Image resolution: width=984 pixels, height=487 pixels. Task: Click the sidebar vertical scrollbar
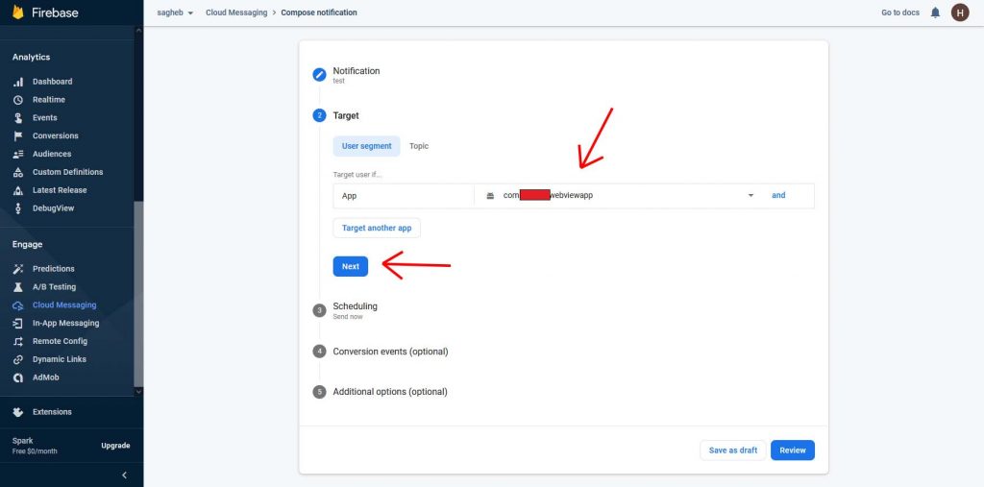(138, 294)
